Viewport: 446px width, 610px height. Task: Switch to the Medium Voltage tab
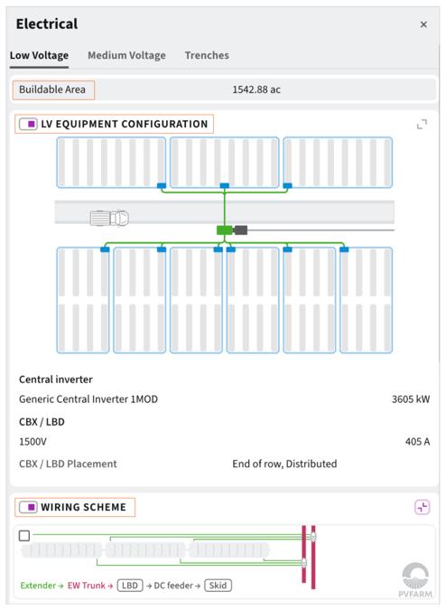point(126,55)
